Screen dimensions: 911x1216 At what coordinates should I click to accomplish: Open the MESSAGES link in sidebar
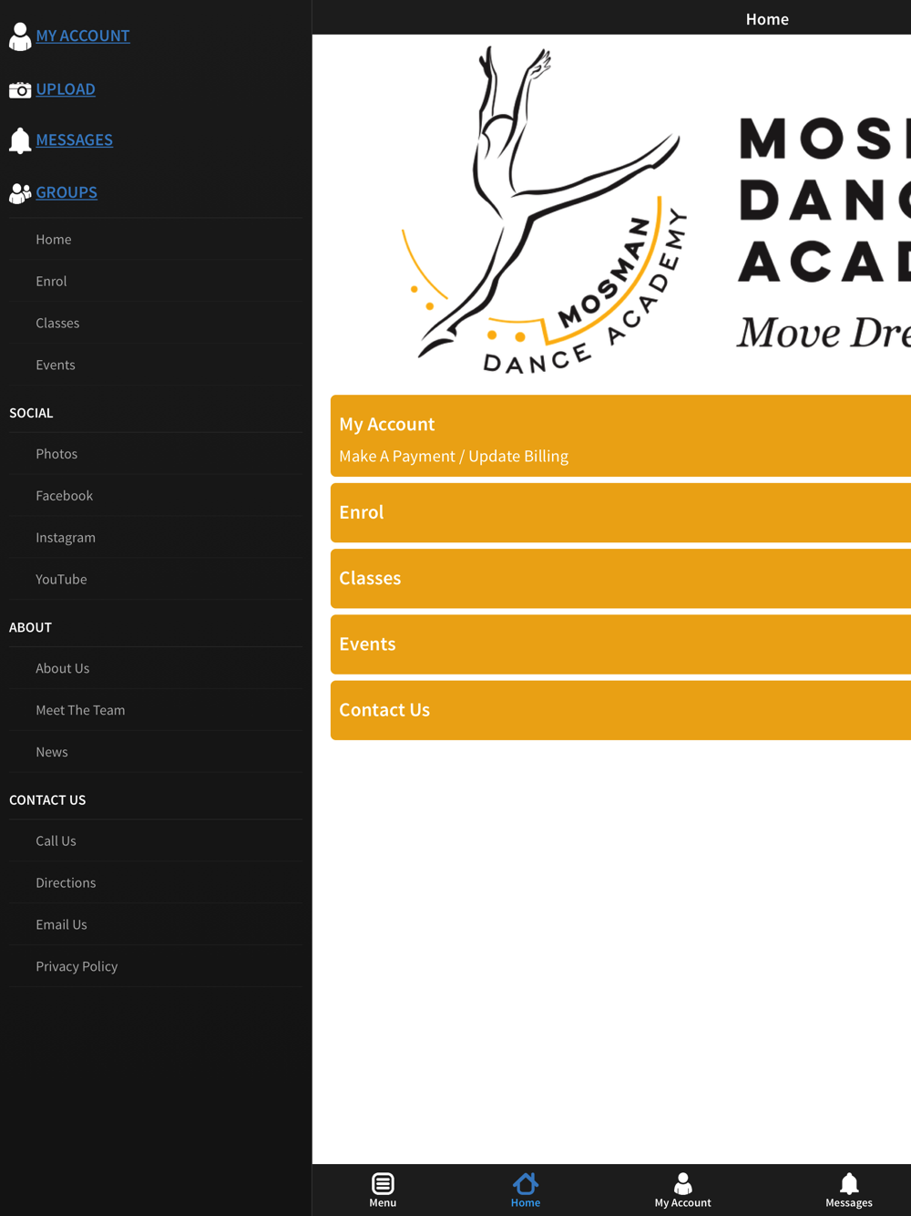(x=75, y=139)
